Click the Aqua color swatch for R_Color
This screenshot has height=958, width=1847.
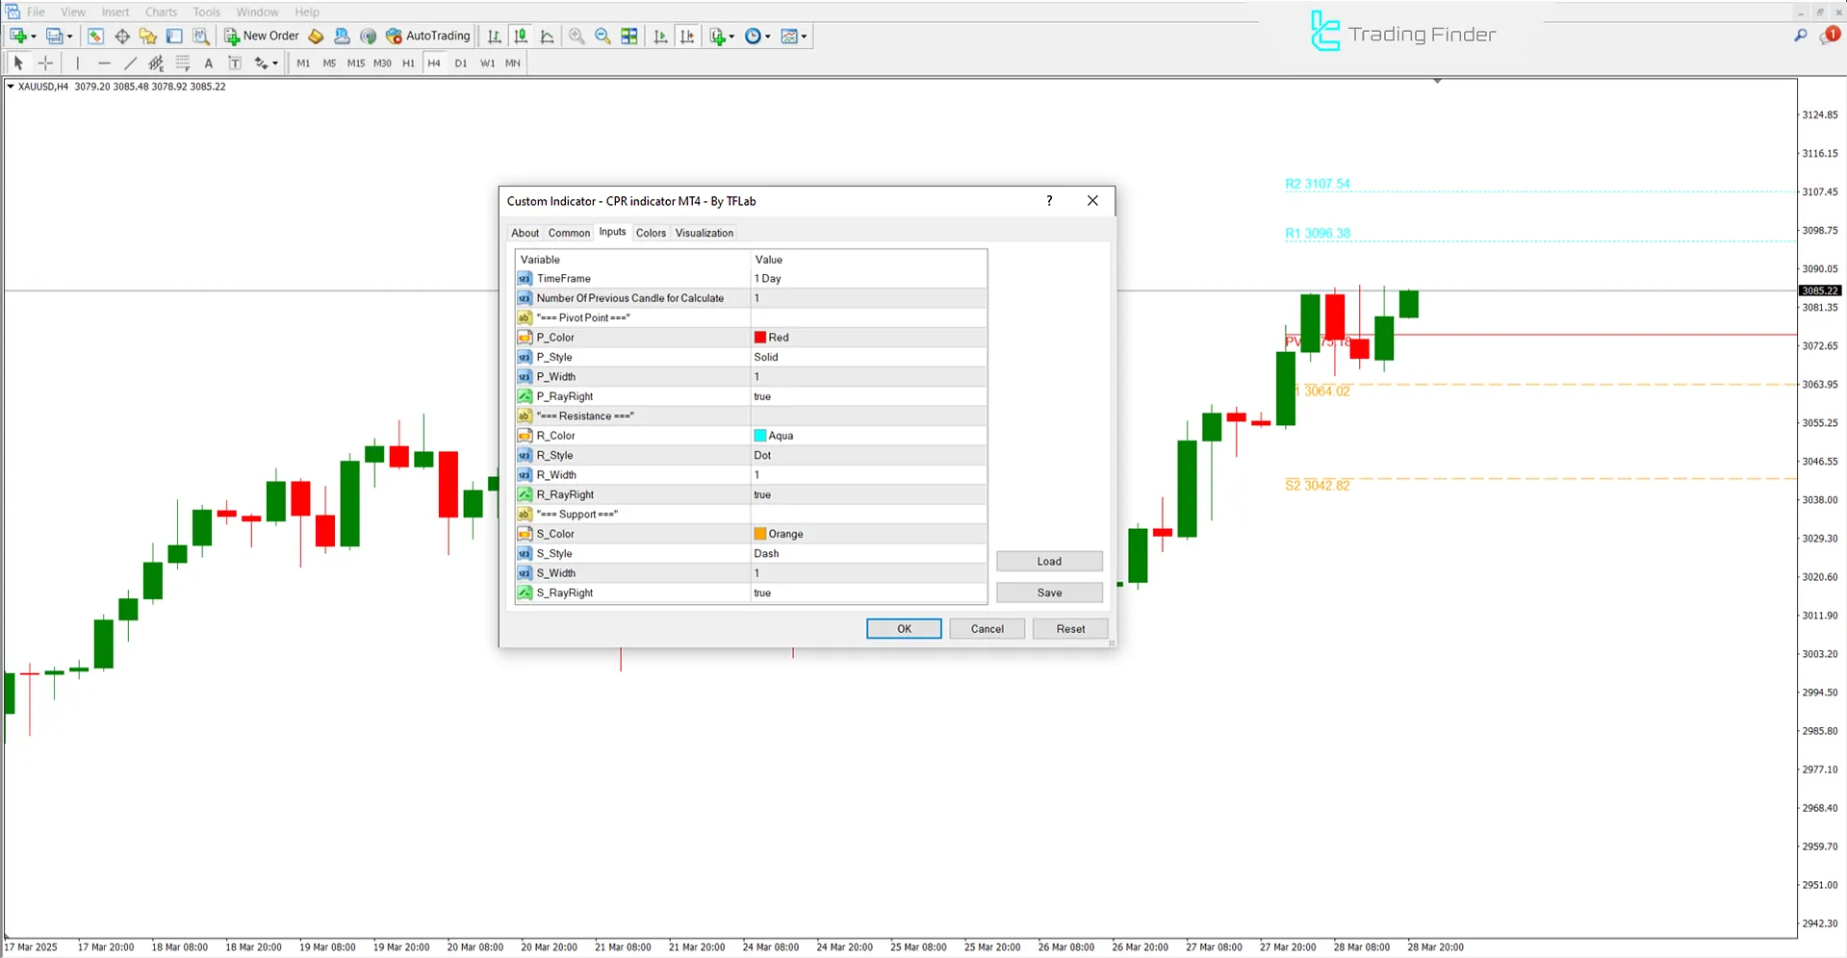759,435
